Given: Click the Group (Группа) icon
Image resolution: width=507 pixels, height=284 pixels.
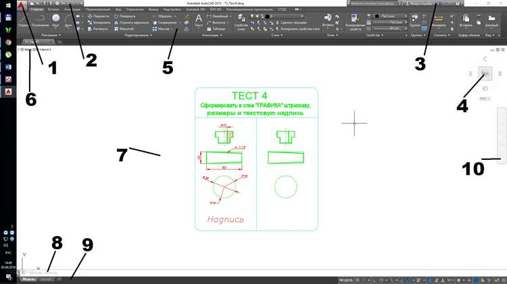Looking at the screenshot, I should click(x=415, y=20).
